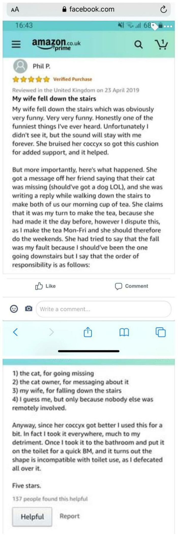The width and height of the screenshot is (178, 537).
Task: Focus the Write a comment field
Action: [x=103, y=309]
